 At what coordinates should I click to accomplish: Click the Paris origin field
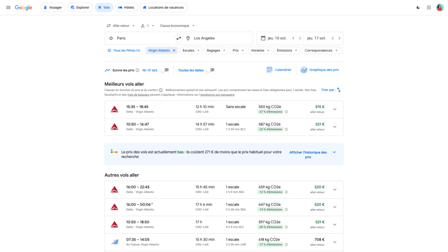pyautogui.click(x=140, y=38)
